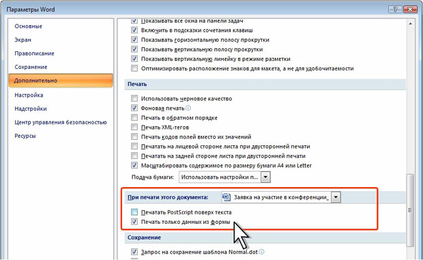
Task: Open the Основные category
Action: [x=29, y=26]
